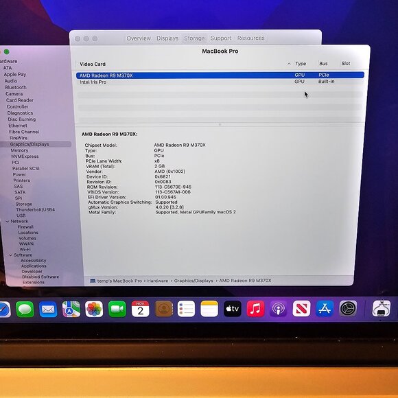Select SATA in sidebar

(x=20, y=192)
